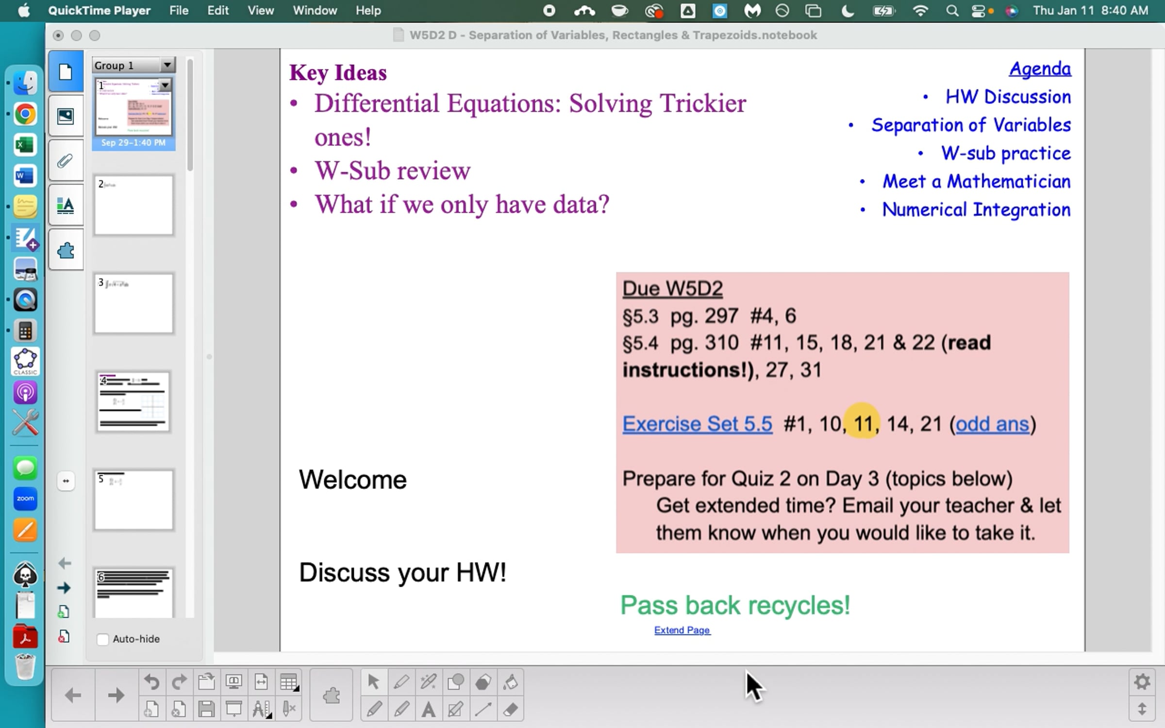
Task: Open the Window menu
Action: coord(315,11)
